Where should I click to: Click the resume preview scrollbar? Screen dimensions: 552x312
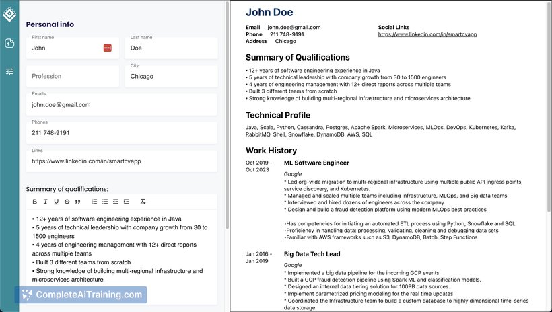point(549,106)
